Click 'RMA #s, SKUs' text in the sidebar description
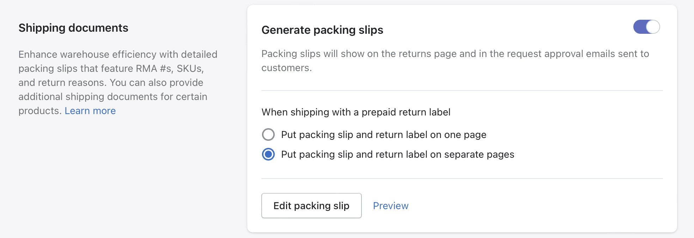Viewport: 694px width, 238px height. tap(170, 68)
